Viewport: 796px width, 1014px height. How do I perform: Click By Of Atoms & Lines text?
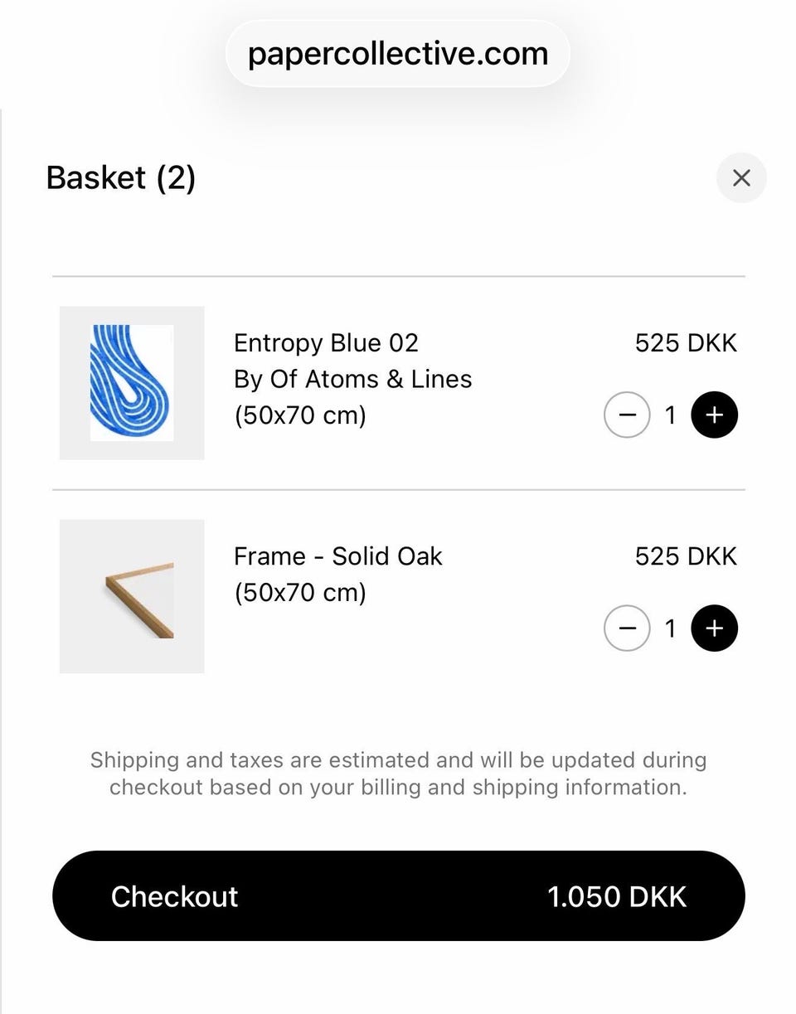point(353,379)
